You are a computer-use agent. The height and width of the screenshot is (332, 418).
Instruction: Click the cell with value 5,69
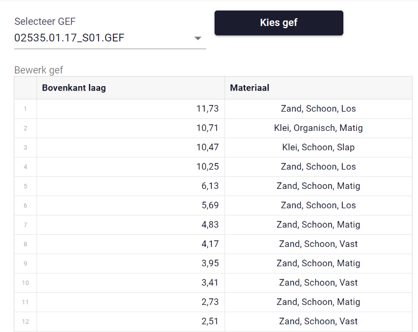130,205
